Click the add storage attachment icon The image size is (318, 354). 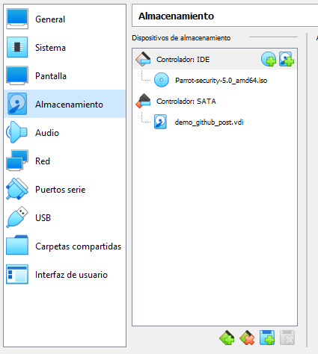[x=267, y=338]
